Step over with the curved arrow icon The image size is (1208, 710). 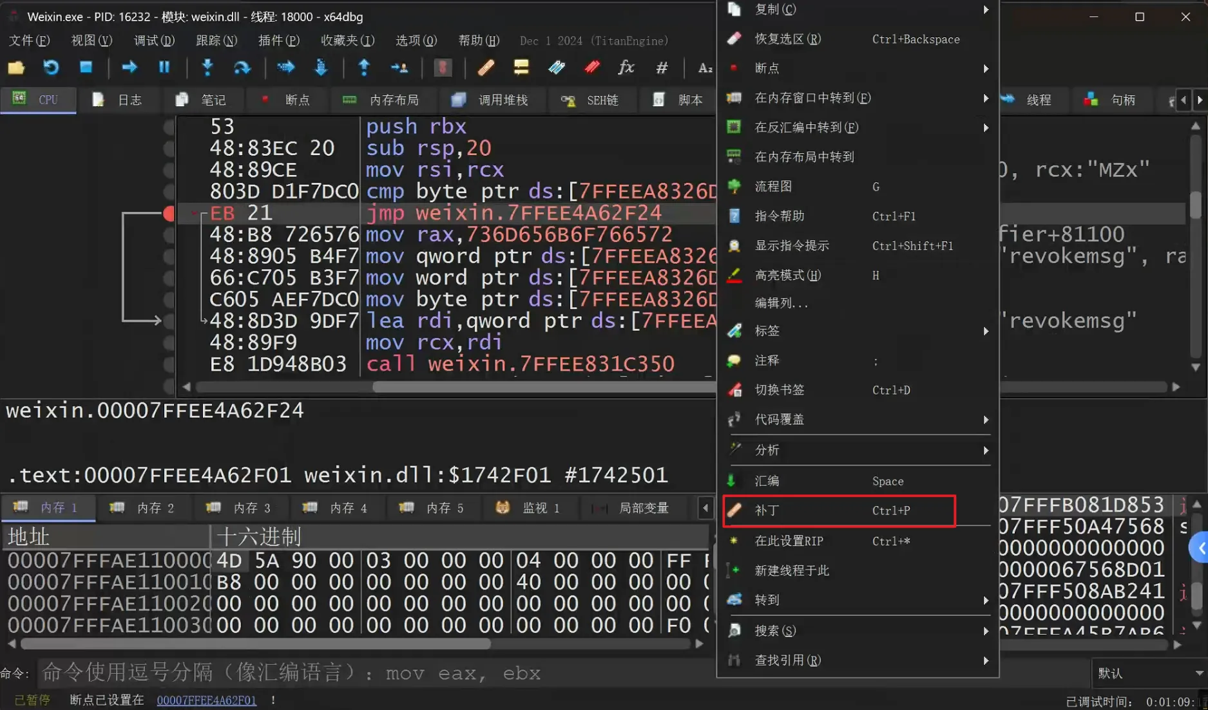(x=242, y=68)
